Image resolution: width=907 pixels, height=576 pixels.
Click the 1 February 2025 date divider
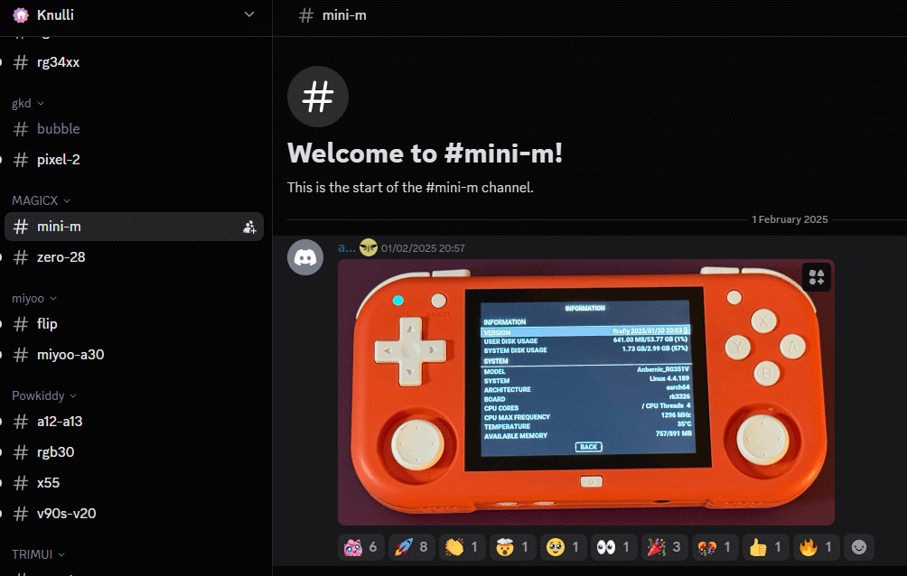point(790,219)
